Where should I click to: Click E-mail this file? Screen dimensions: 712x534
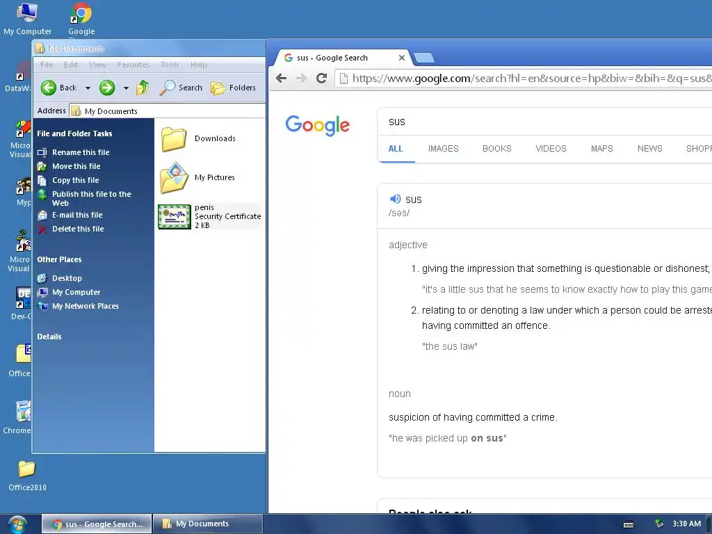coord(77,216)
